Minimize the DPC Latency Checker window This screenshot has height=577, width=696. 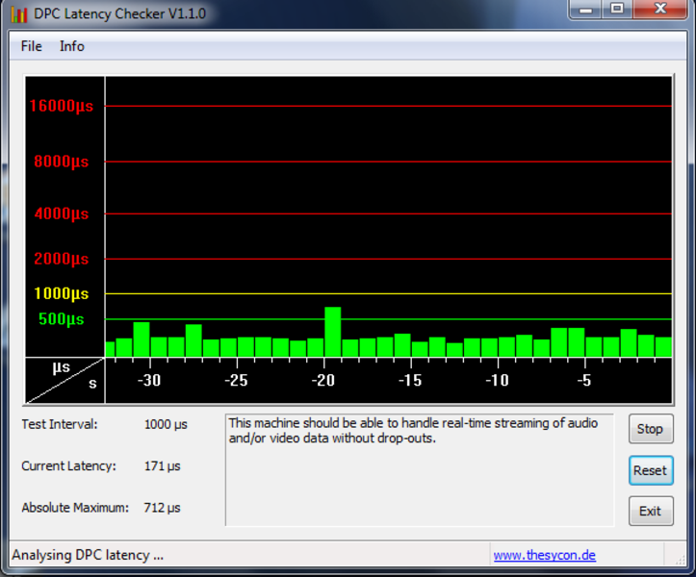click(x=585, y=9)
